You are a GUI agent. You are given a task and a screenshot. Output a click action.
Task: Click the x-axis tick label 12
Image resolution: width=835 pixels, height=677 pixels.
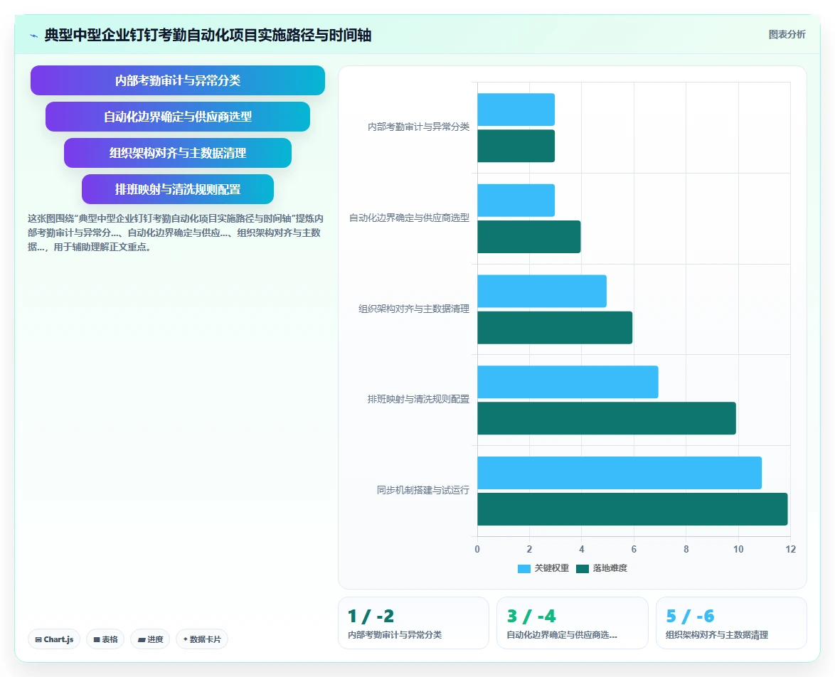coord(790,549)
